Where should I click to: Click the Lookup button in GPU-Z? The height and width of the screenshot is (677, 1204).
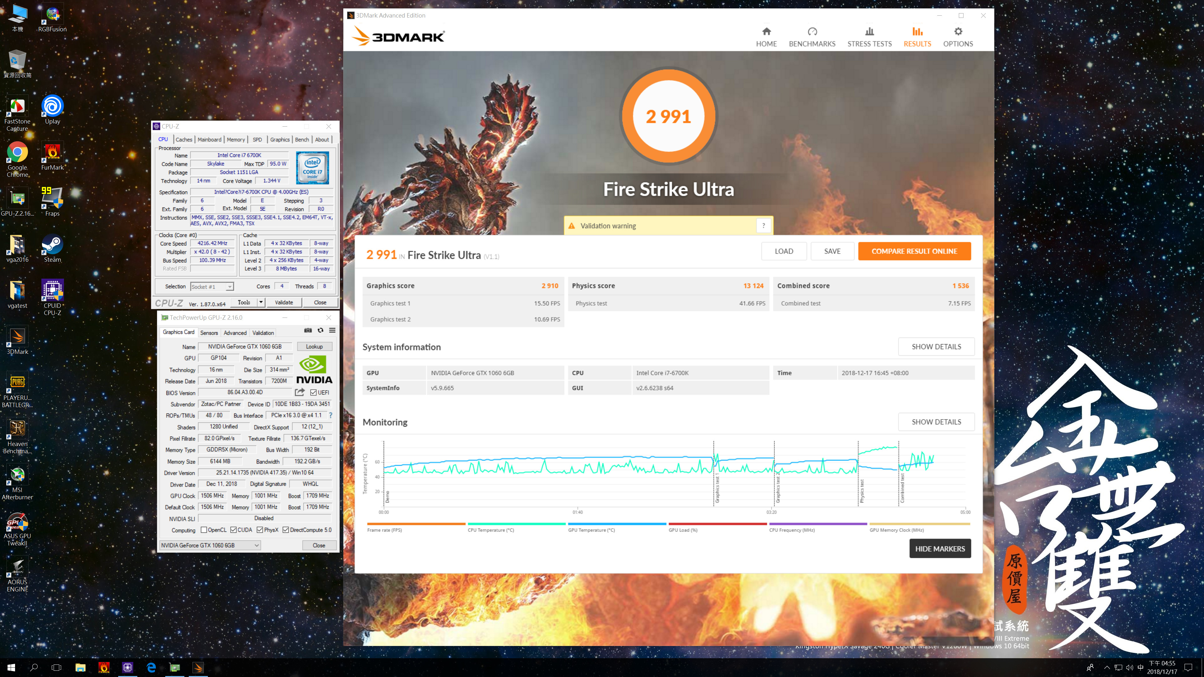(x=314, y=347)
